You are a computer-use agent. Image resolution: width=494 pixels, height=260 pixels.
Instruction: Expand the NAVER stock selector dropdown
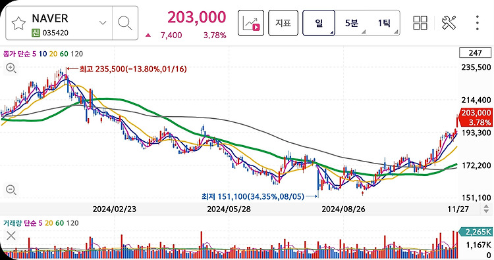103,22
